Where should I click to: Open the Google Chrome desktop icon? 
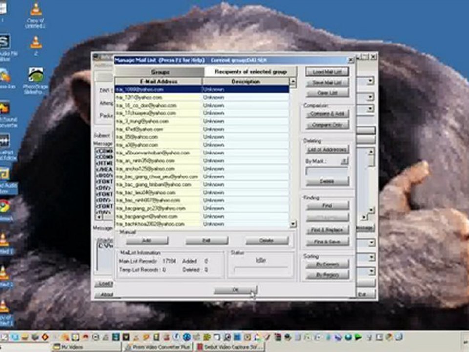[5, 210]
